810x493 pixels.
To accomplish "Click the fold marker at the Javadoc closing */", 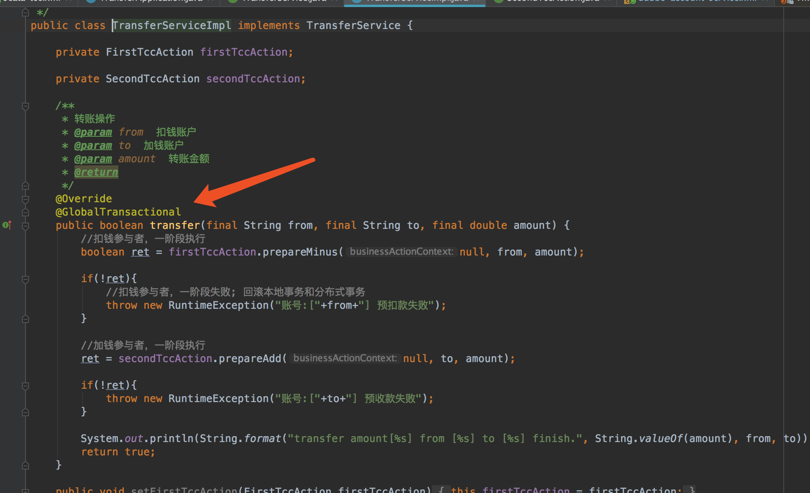I will click(x=25, y=186).
